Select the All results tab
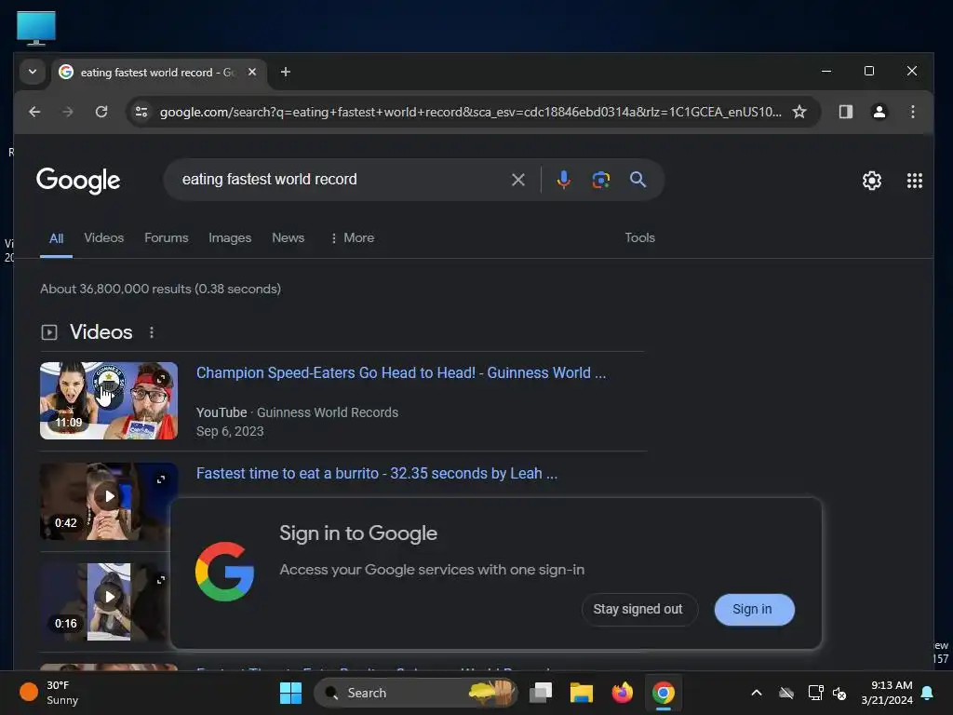Viewport: 953px width, 715px height. (56, 238)
